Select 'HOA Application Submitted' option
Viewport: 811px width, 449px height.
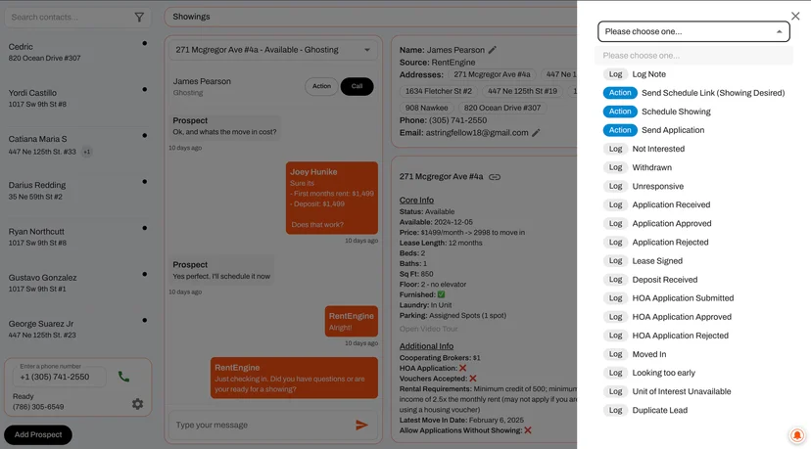[x=693, y=298]
